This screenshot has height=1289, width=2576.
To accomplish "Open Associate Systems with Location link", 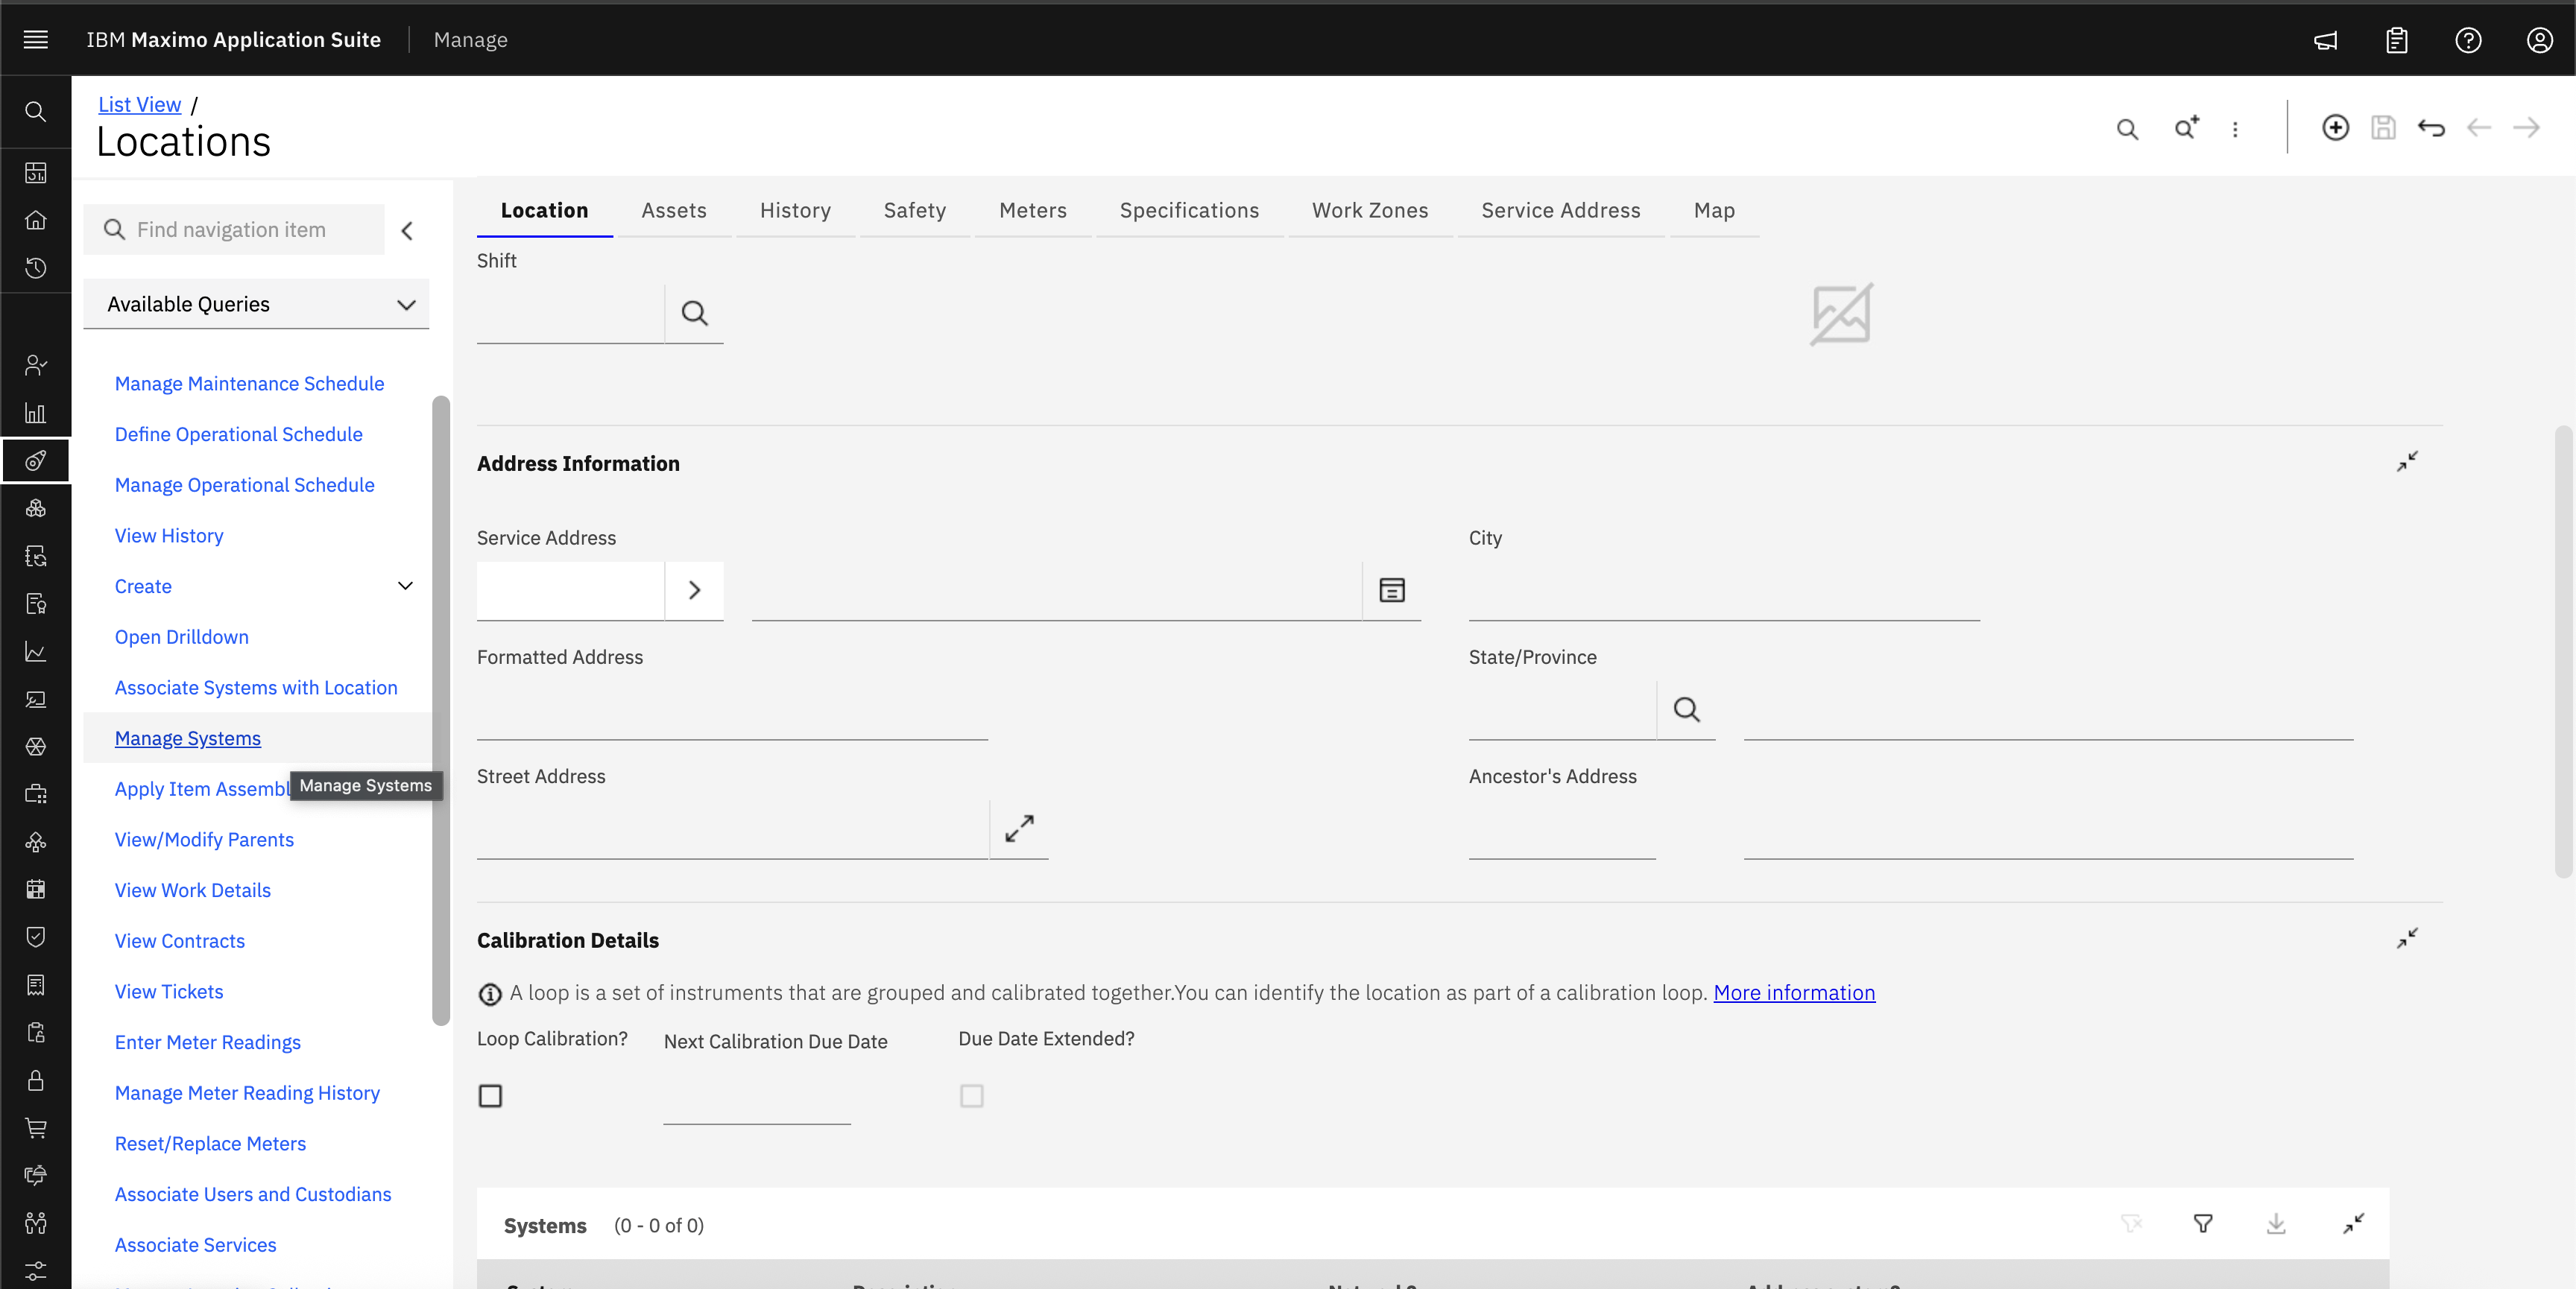I will coord(256,687).
